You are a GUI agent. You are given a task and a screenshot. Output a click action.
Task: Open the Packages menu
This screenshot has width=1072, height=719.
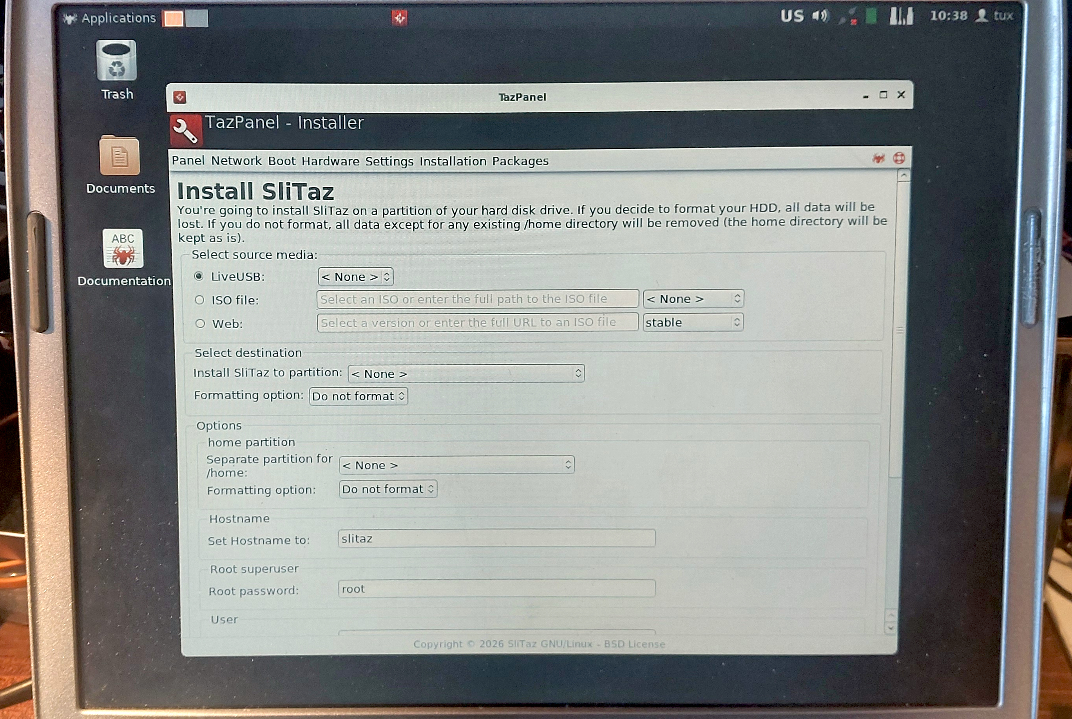(x=520, y=161)
